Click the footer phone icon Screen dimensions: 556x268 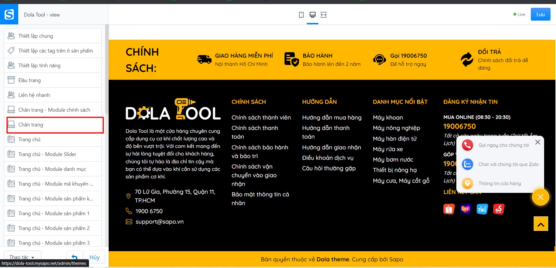pyautogui.click(x=129, y=211)
